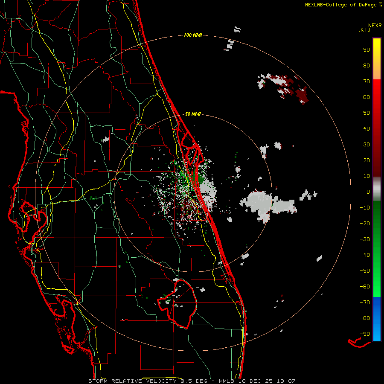Viewport: 384px width, 384px height.
Task: Click the blue bottom segment of the color bar
Action: [x=377, y=319]
